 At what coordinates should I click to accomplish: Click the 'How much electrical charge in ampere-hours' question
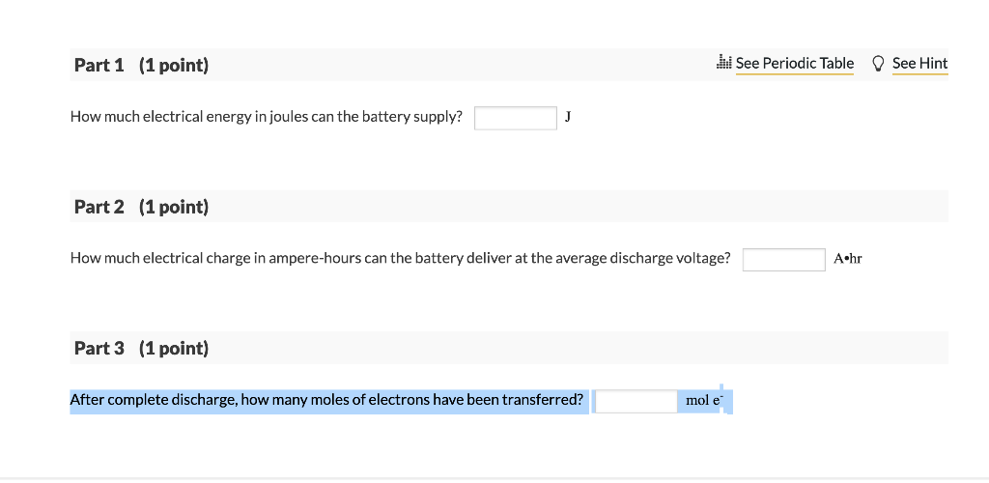[x=401, y=258]
